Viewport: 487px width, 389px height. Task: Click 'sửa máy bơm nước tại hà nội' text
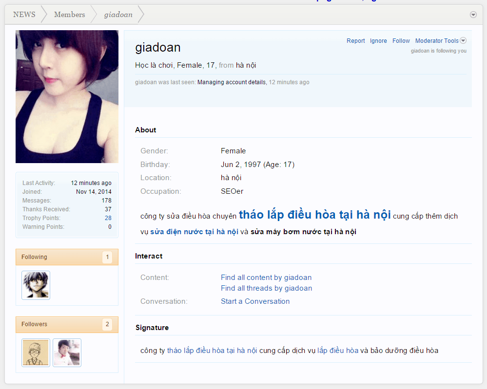303,232
